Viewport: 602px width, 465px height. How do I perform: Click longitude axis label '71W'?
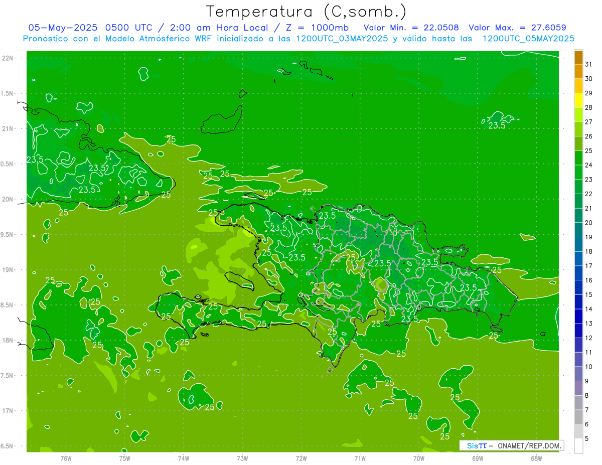[x=360, y=458]
